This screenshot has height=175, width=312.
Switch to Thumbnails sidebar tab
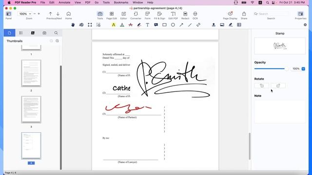(10, 33)
